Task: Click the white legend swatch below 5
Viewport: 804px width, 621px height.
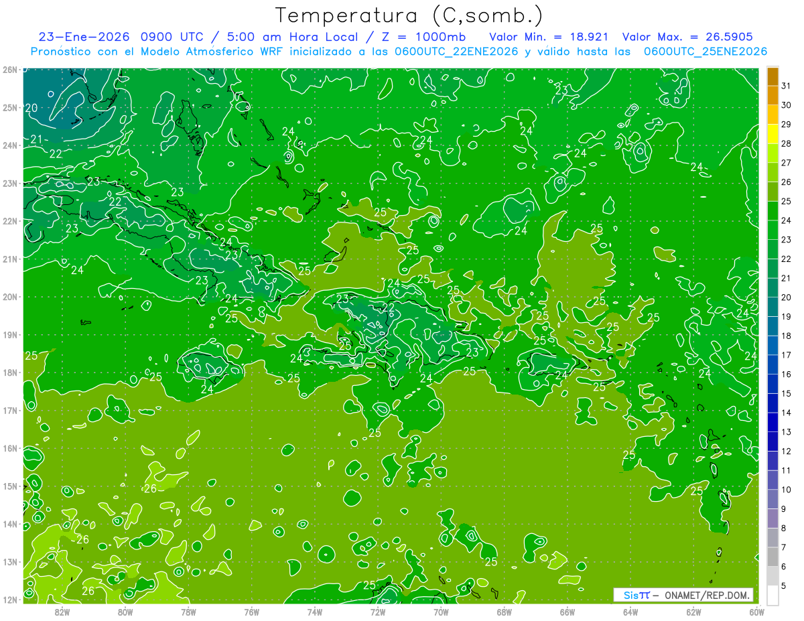Action: 773,596
